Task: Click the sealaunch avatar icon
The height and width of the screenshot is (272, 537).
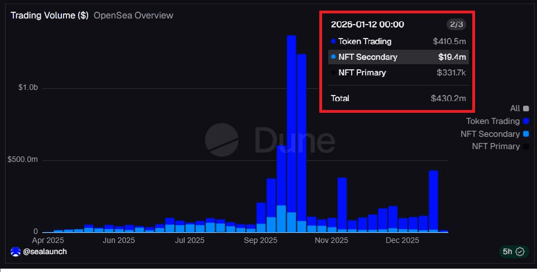Action: [x=16, y=252]
